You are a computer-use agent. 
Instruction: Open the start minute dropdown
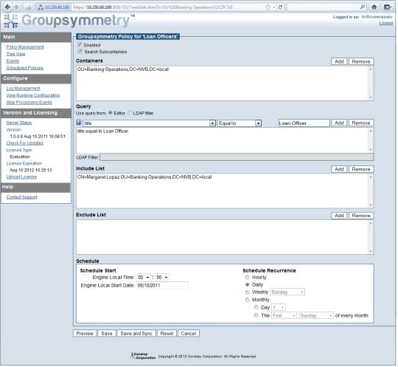pos(162,277)
